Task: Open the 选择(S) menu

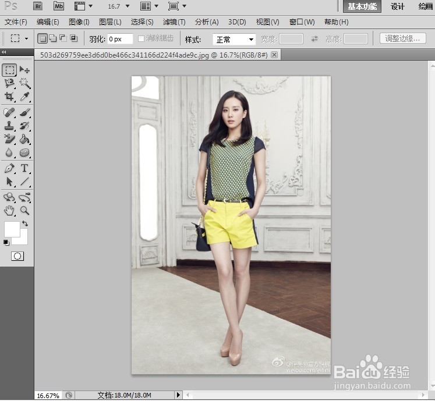Action: pos(142,22)
